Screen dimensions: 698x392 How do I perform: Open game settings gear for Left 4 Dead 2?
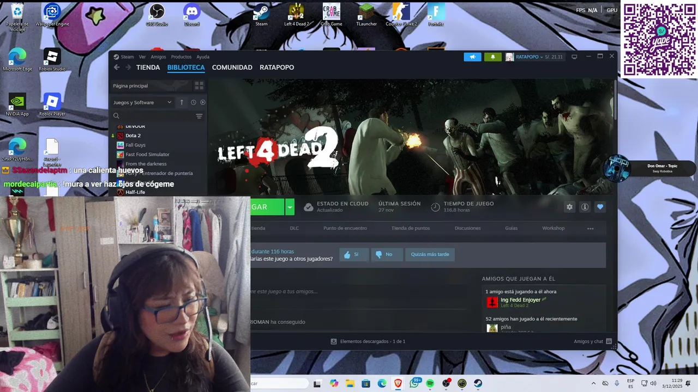569,207
